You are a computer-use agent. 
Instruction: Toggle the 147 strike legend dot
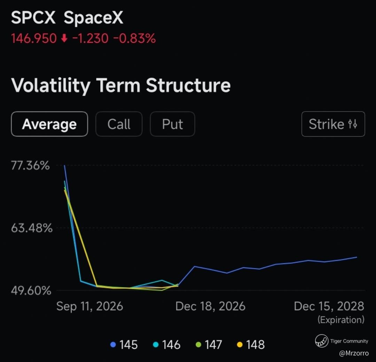pos(198,345)
